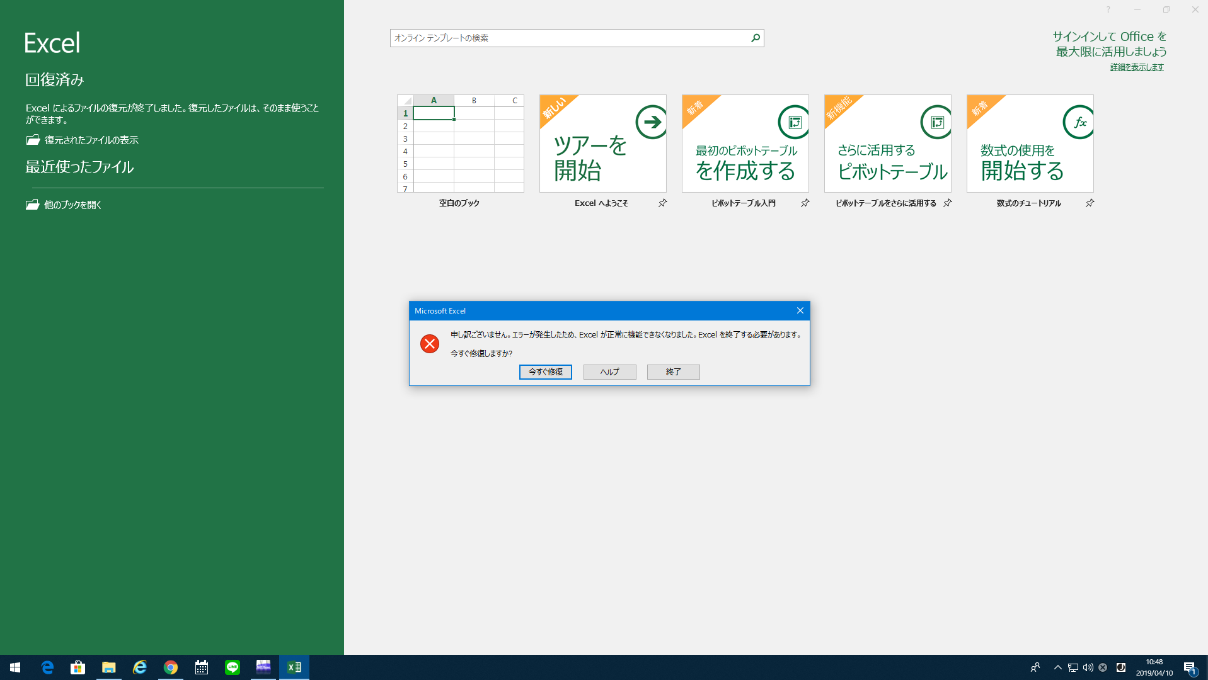Close the Microsoft Excel error dialog

[x=800, y=310]
